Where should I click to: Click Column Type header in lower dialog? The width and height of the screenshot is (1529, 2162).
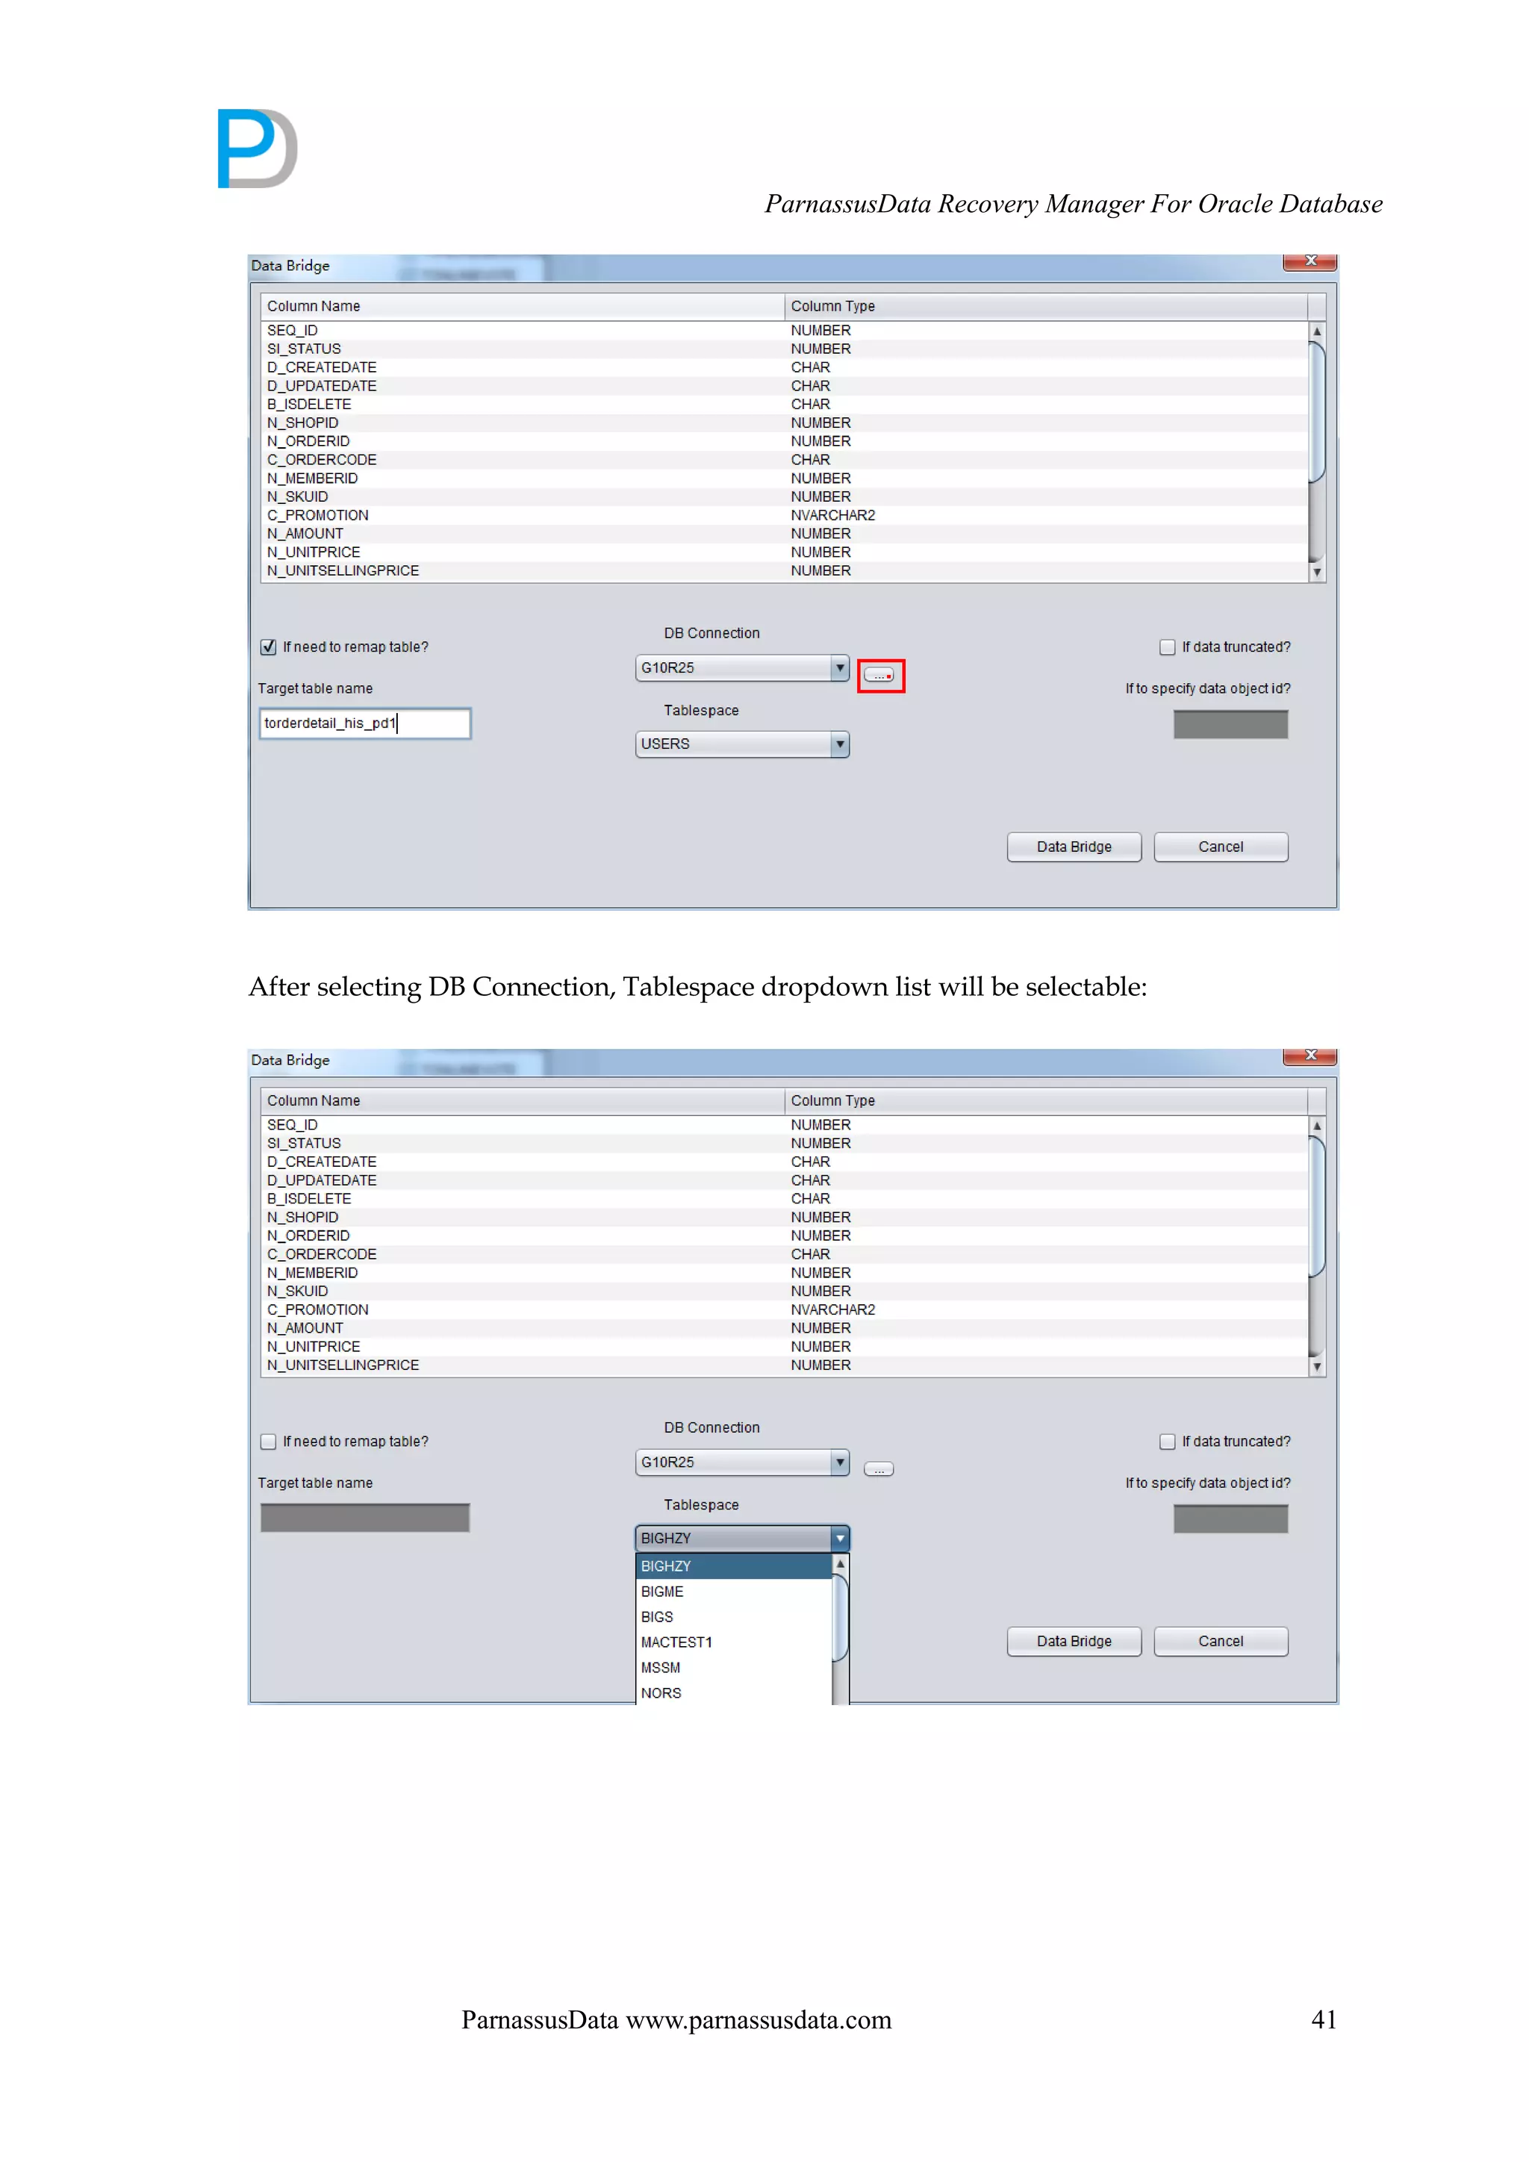point(1046,1100)
